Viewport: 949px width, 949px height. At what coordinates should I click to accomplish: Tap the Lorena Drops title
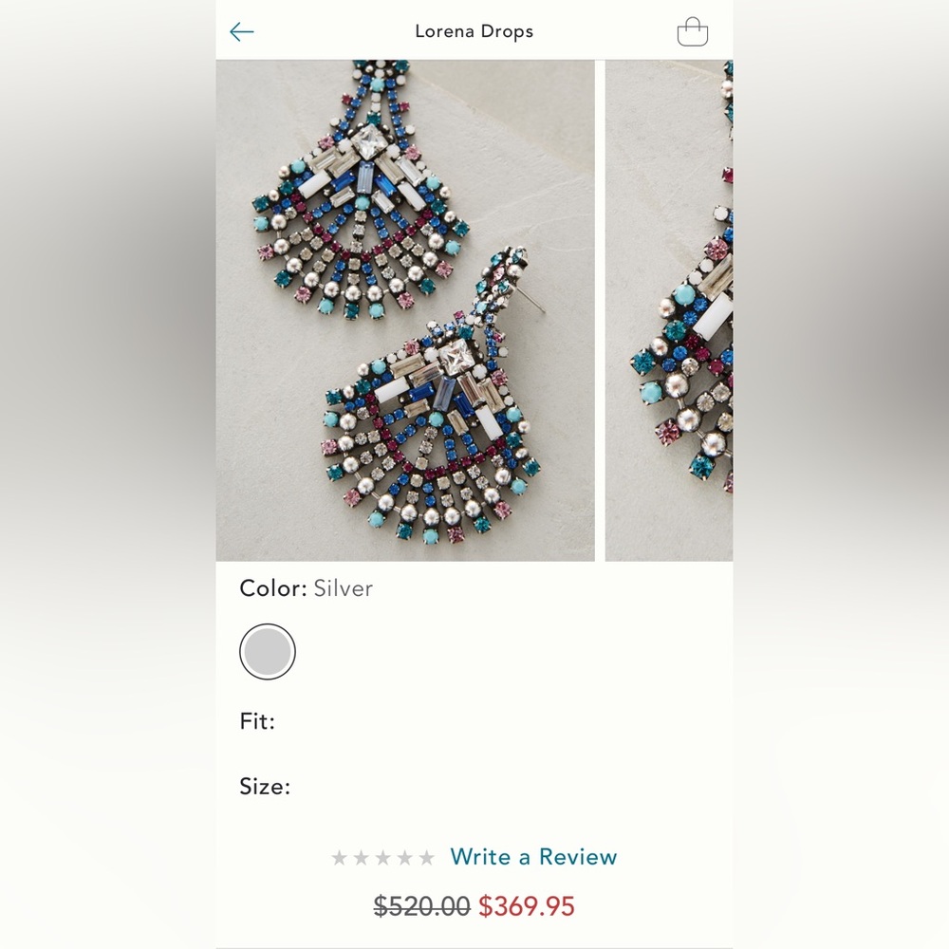(x=474, y=30)
